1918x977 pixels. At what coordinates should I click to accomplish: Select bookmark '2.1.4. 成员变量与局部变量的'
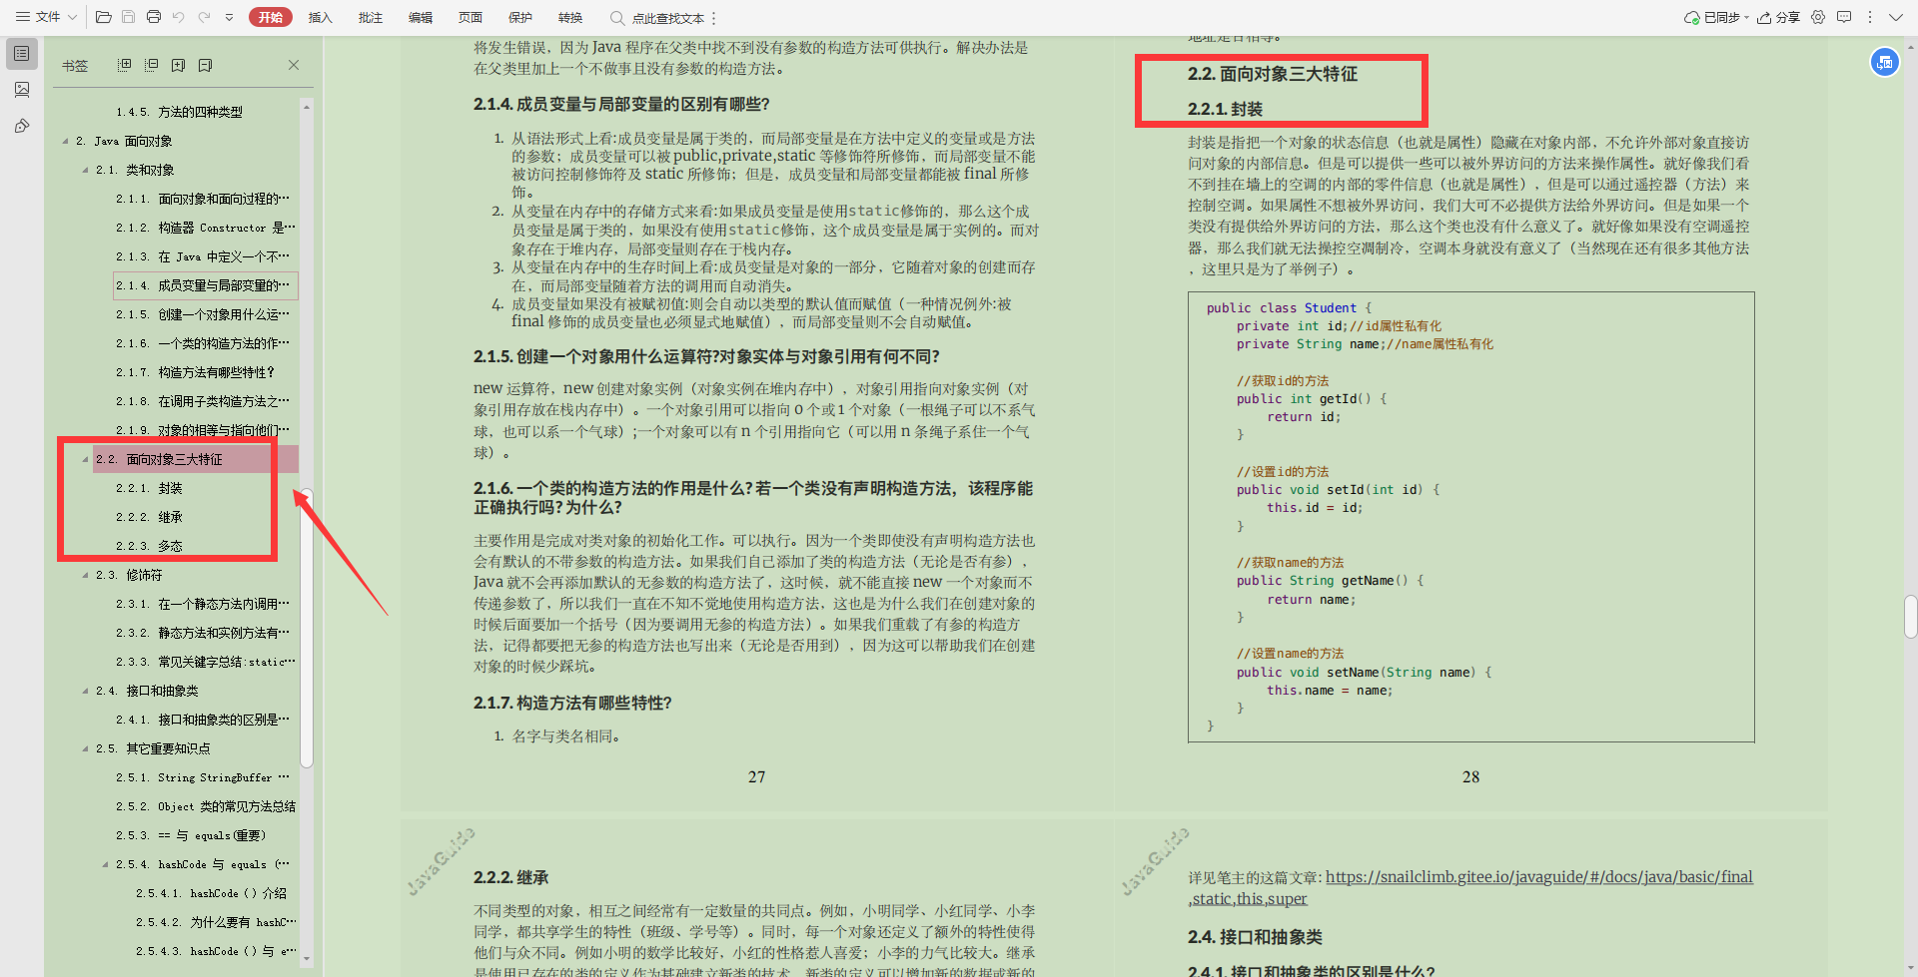point(206,285)
